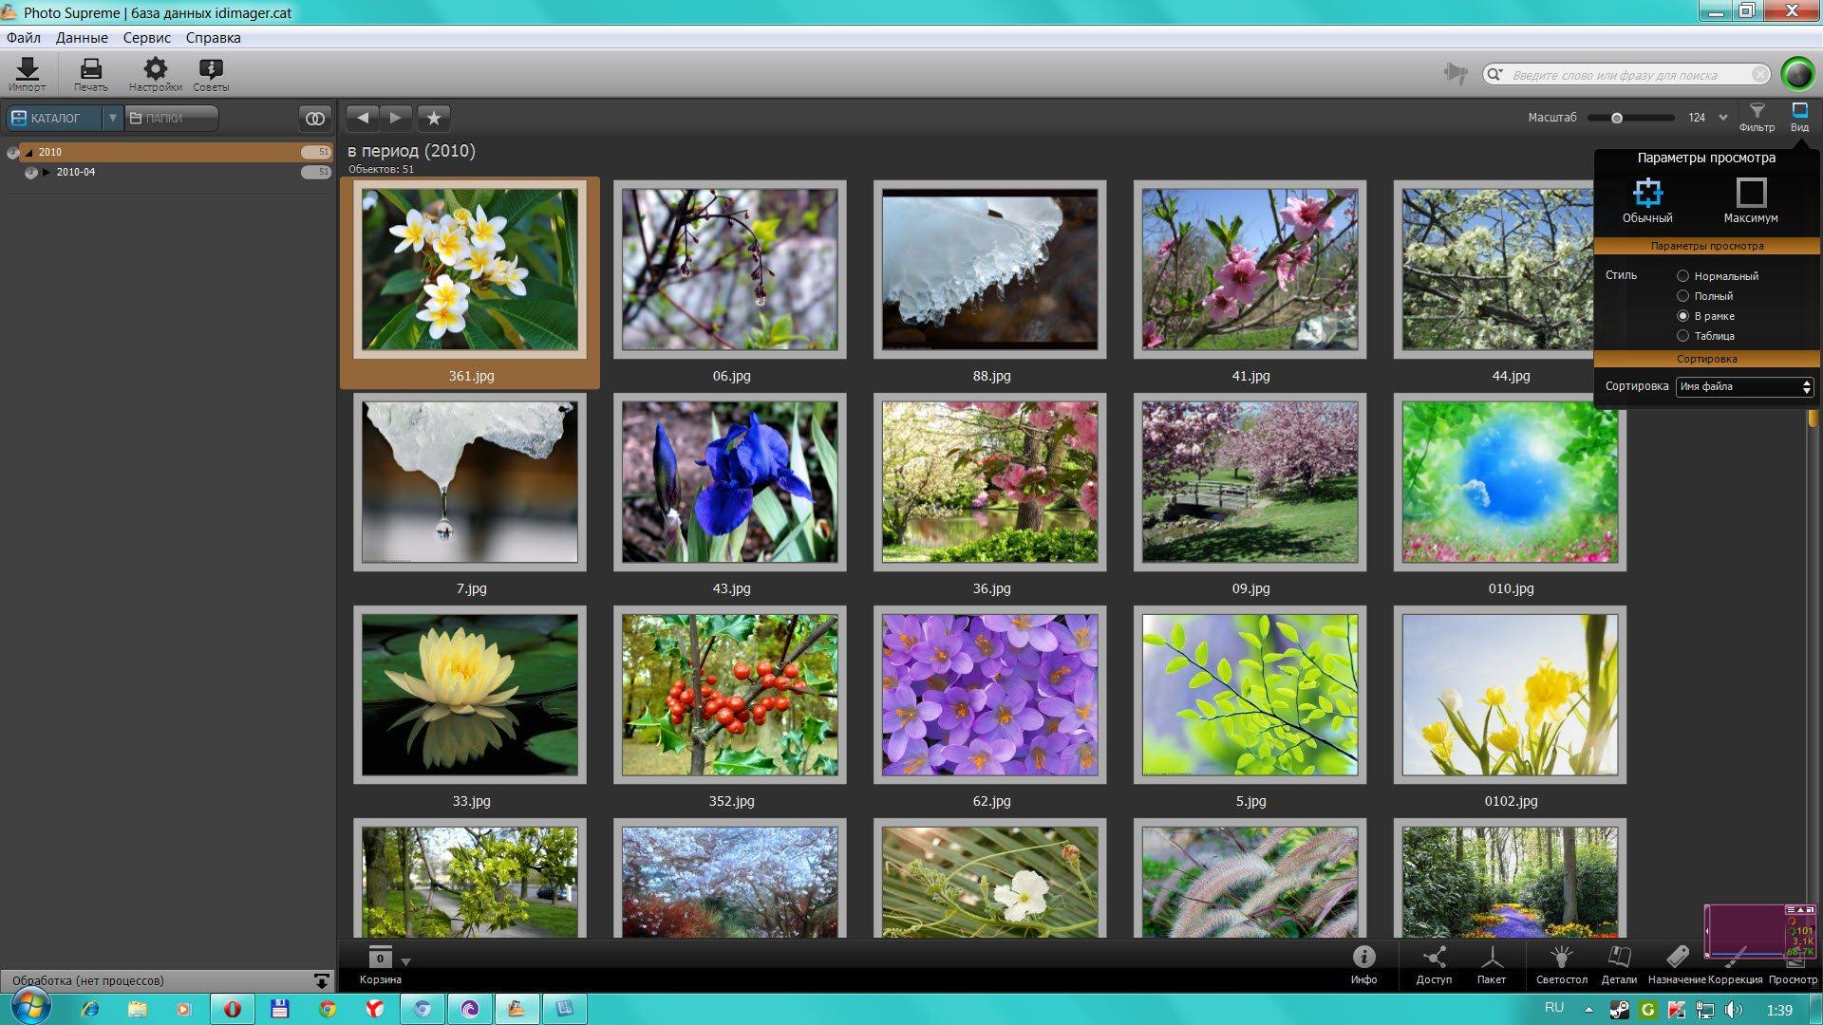Click the 33.jpg file name
Screen dimensions: 1823x1025
pyautogui.click(x=472, y=801)
